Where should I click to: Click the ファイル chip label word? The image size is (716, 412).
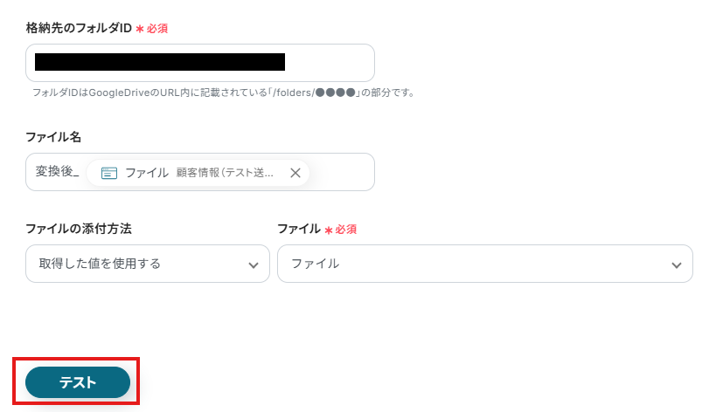coord(147,173)
